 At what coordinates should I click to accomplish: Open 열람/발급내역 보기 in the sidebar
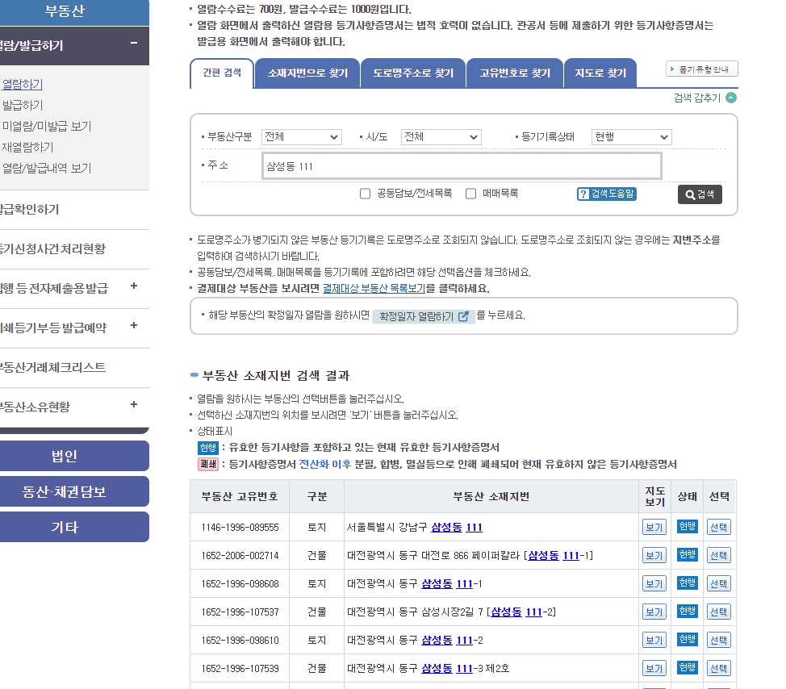click(46, 169)
